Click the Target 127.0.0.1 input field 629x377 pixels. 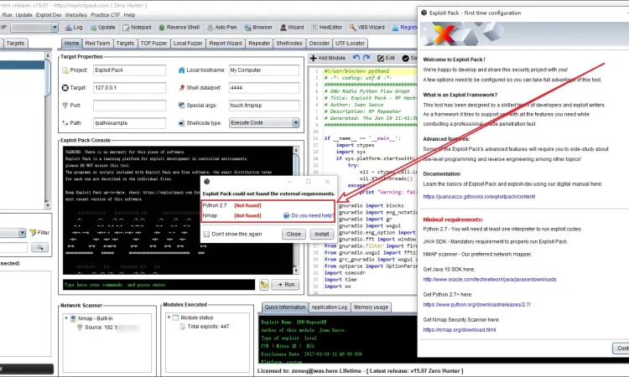click(x=129, y=88)
